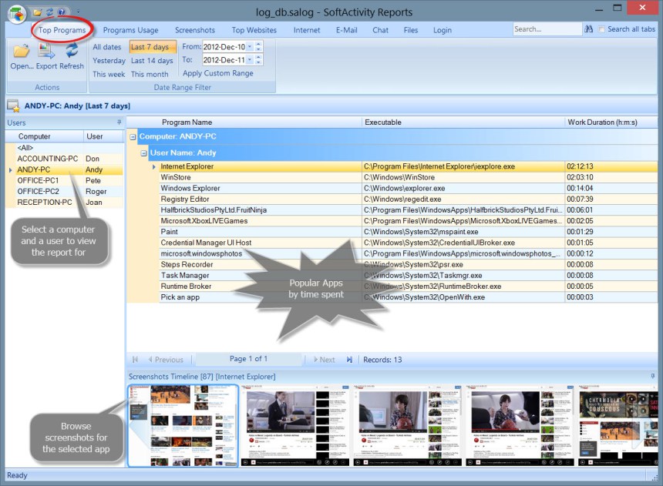Switch to the Screenshots tab
The image size is (663, 486).
pos(195,30)
